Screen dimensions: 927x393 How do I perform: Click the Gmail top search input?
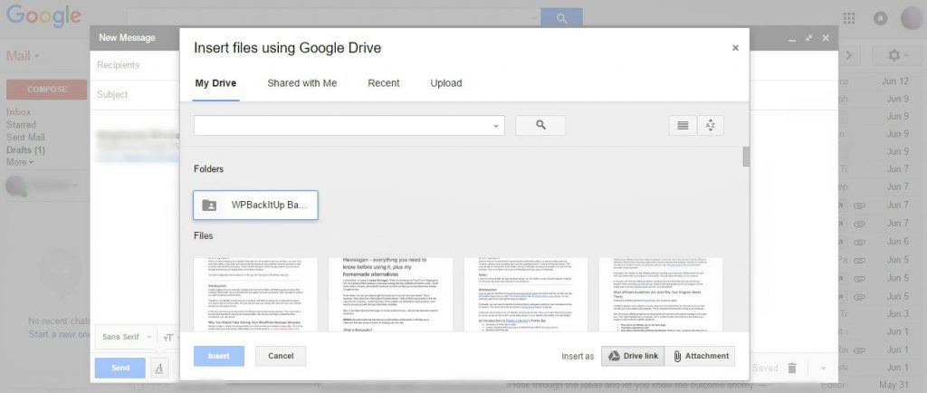click(334, 18)
